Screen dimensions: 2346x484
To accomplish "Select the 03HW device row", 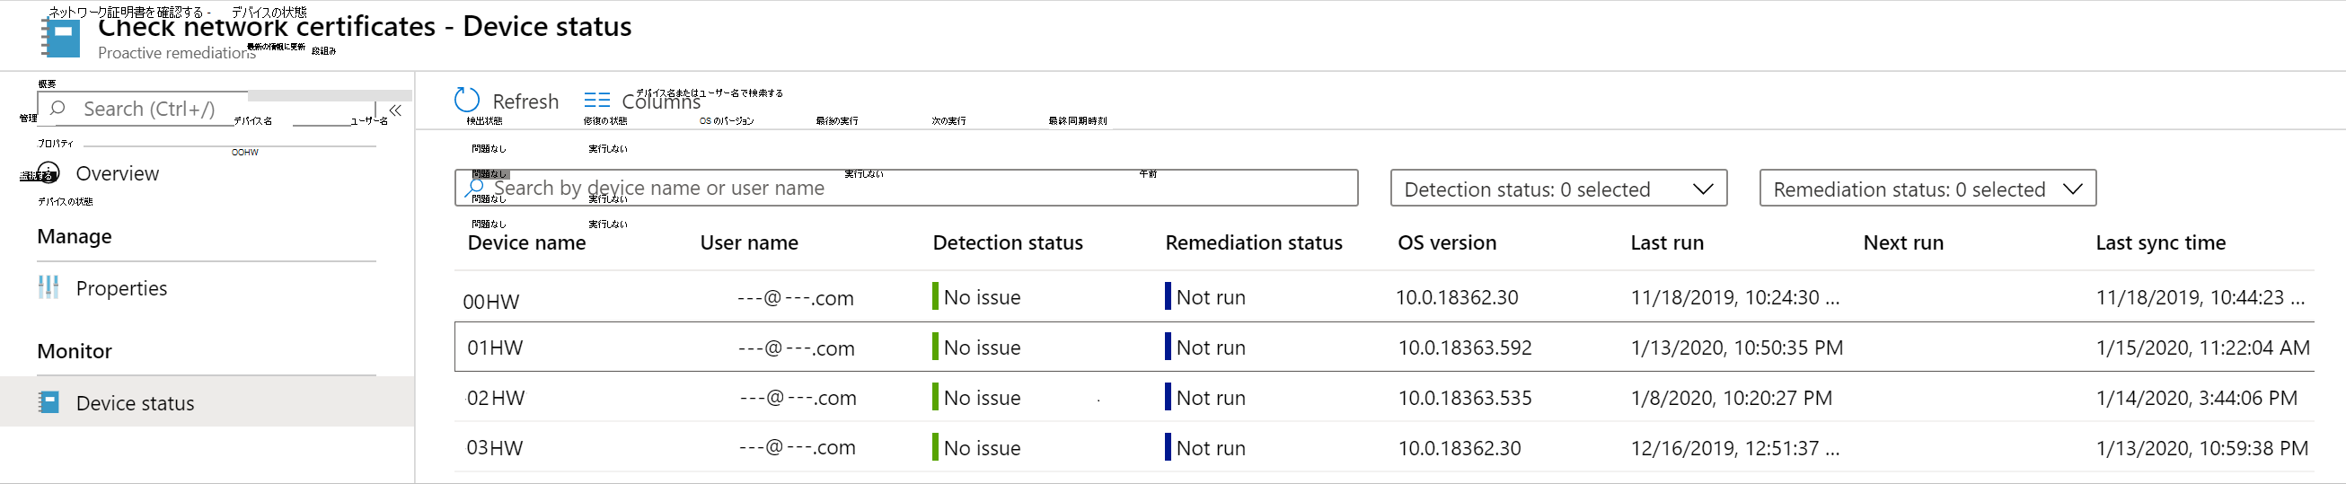I will [495, 447].
